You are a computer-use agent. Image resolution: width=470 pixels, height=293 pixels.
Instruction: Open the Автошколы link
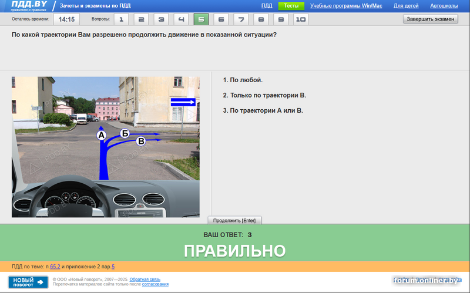(x=445, y=6)
